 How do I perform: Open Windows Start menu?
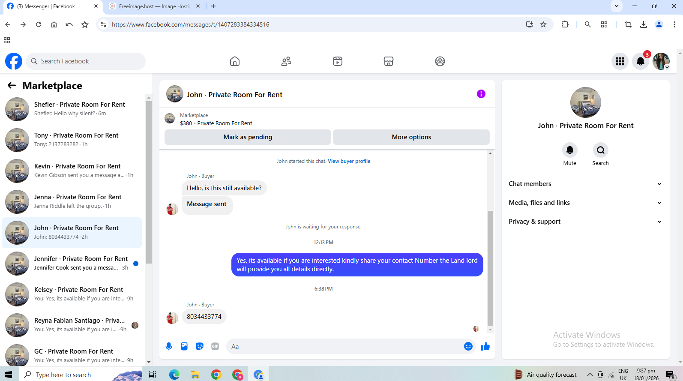[9, 375]
